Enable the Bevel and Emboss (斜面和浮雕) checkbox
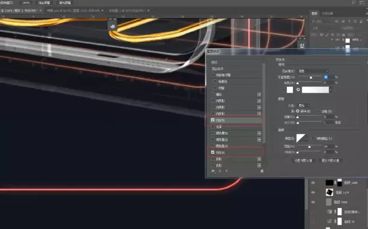The height and width of the screenshot is (229, 368). (213, 75)
